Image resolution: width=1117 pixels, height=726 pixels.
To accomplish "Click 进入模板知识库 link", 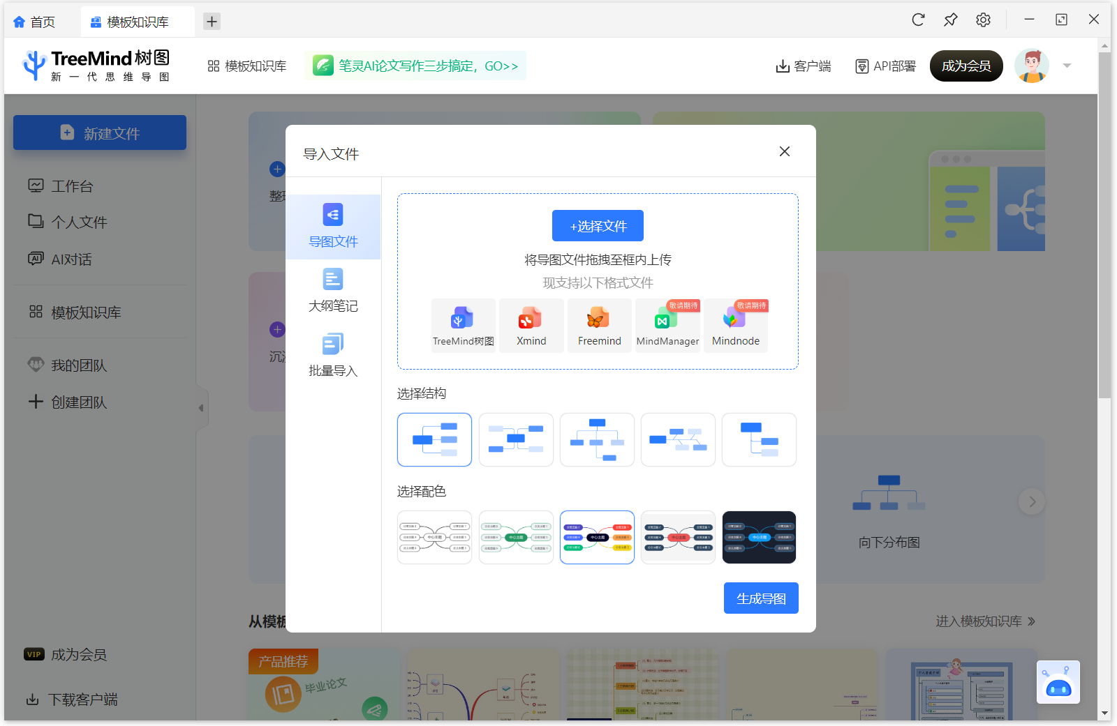I will [x=985, y=621].
